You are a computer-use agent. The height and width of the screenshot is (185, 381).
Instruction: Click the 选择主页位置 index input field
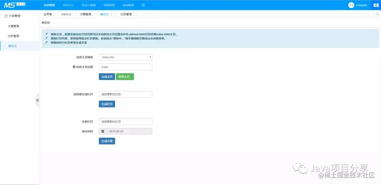125,67
